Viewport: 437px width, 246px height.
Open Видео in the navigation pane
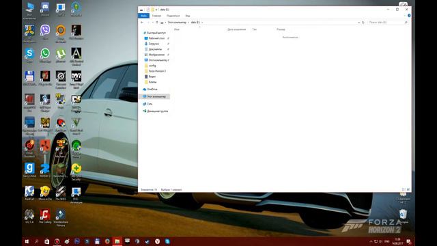150,77
